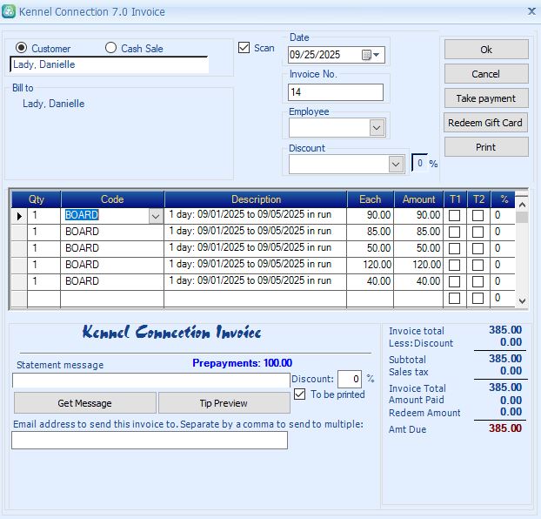Check T1 for the 90.00 BOARD row
Image resolution: width=541 pixels, height=519 pixels.
(x=454, y=215)
